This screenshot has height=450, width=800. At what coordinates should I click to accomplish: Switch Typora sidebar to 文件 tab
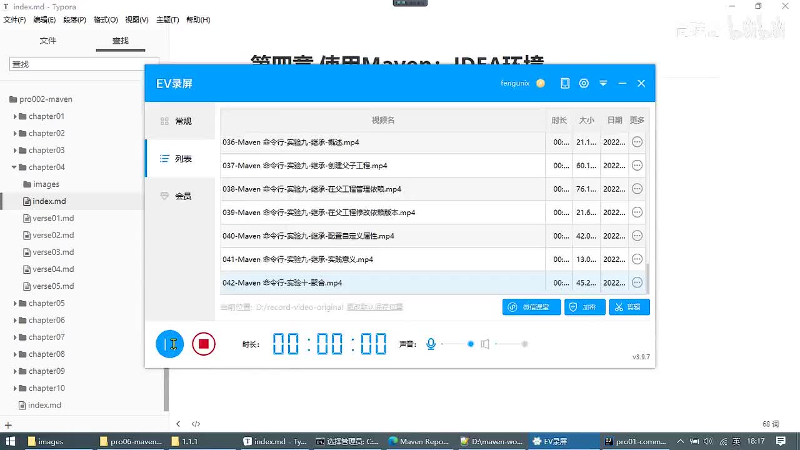[x=48, y=41]
